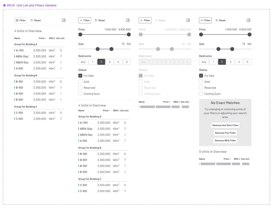Select 3 bedrooms in the second variant
This screenshot has height=209, width=276.
point(110,62)
